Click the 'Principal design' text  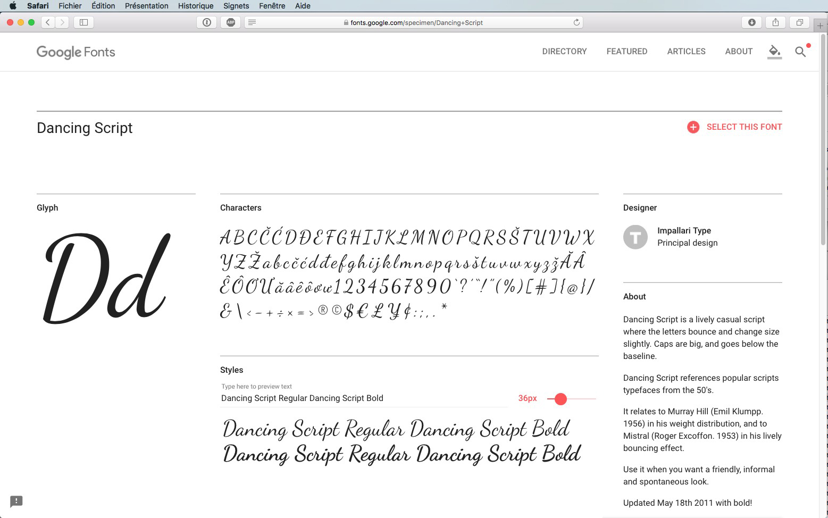(x=687, y=243)
